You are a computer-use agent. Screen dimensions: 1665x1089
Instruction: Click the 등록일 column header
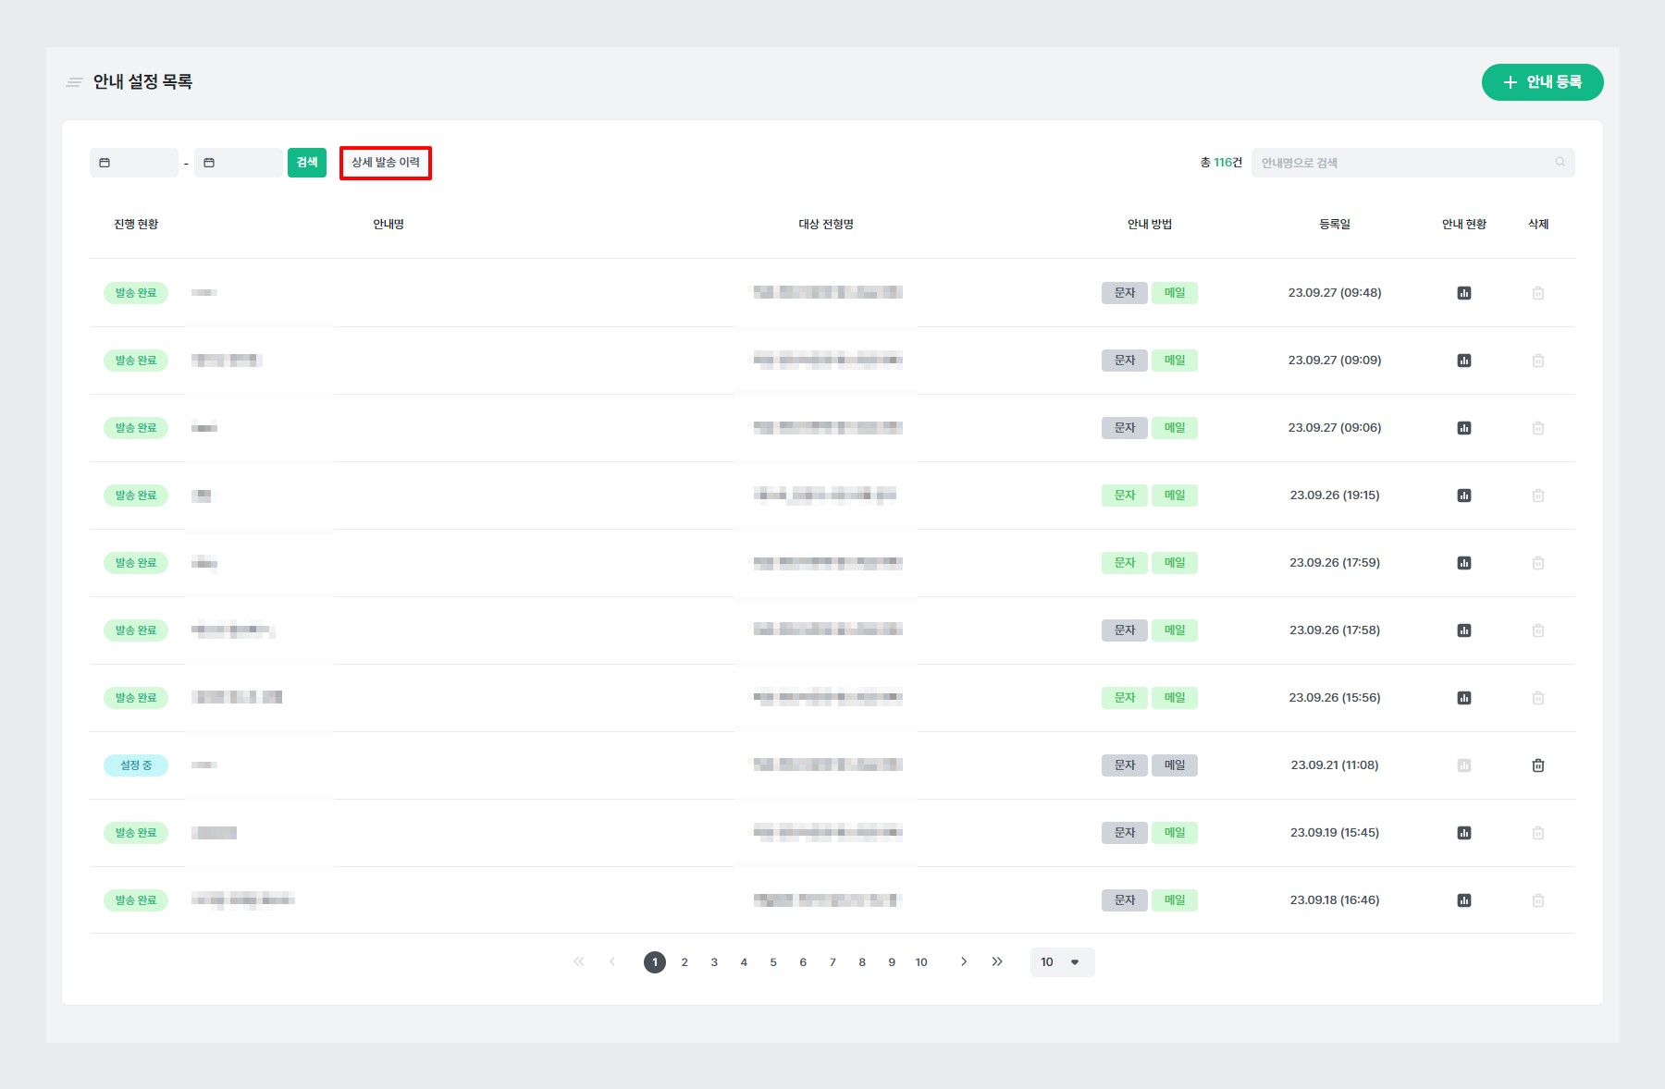(x=1335, y=225)
